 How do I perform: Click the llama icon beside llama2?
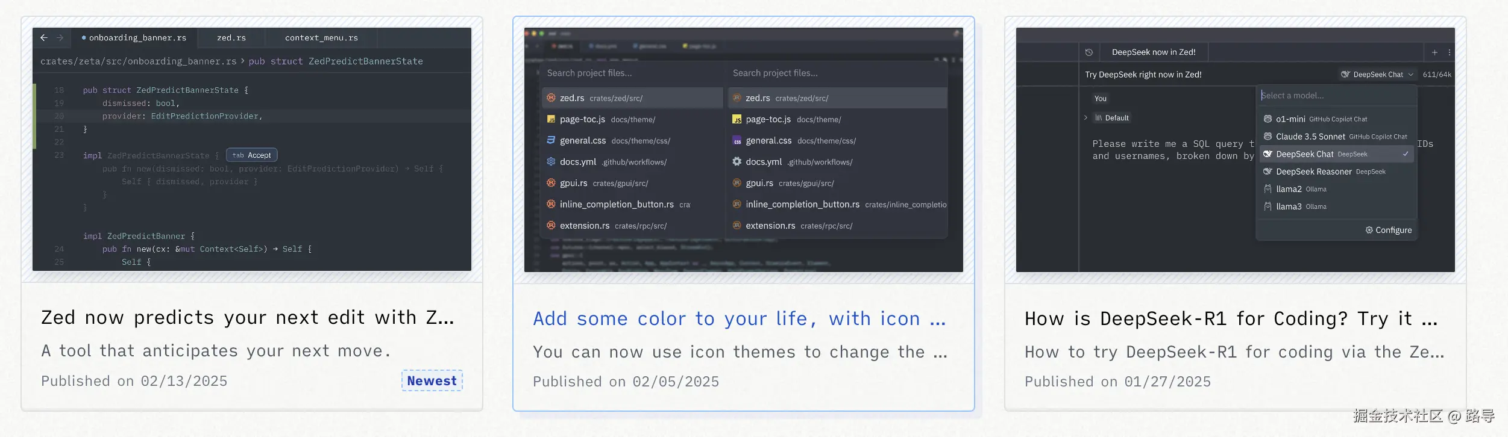[x=1268, y=189]
